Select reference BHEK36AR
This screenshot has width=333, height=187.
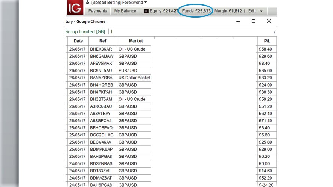click(101, 49)
